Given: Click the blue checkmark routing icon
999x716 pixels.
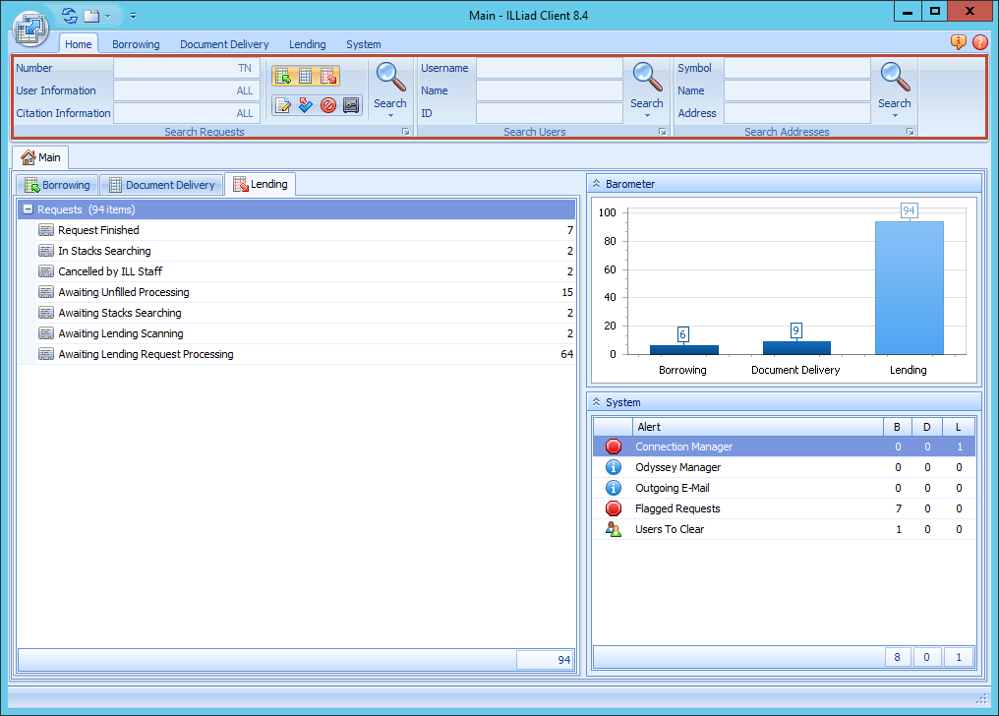Looking at the screenshot, I should (x=306, y=105).
